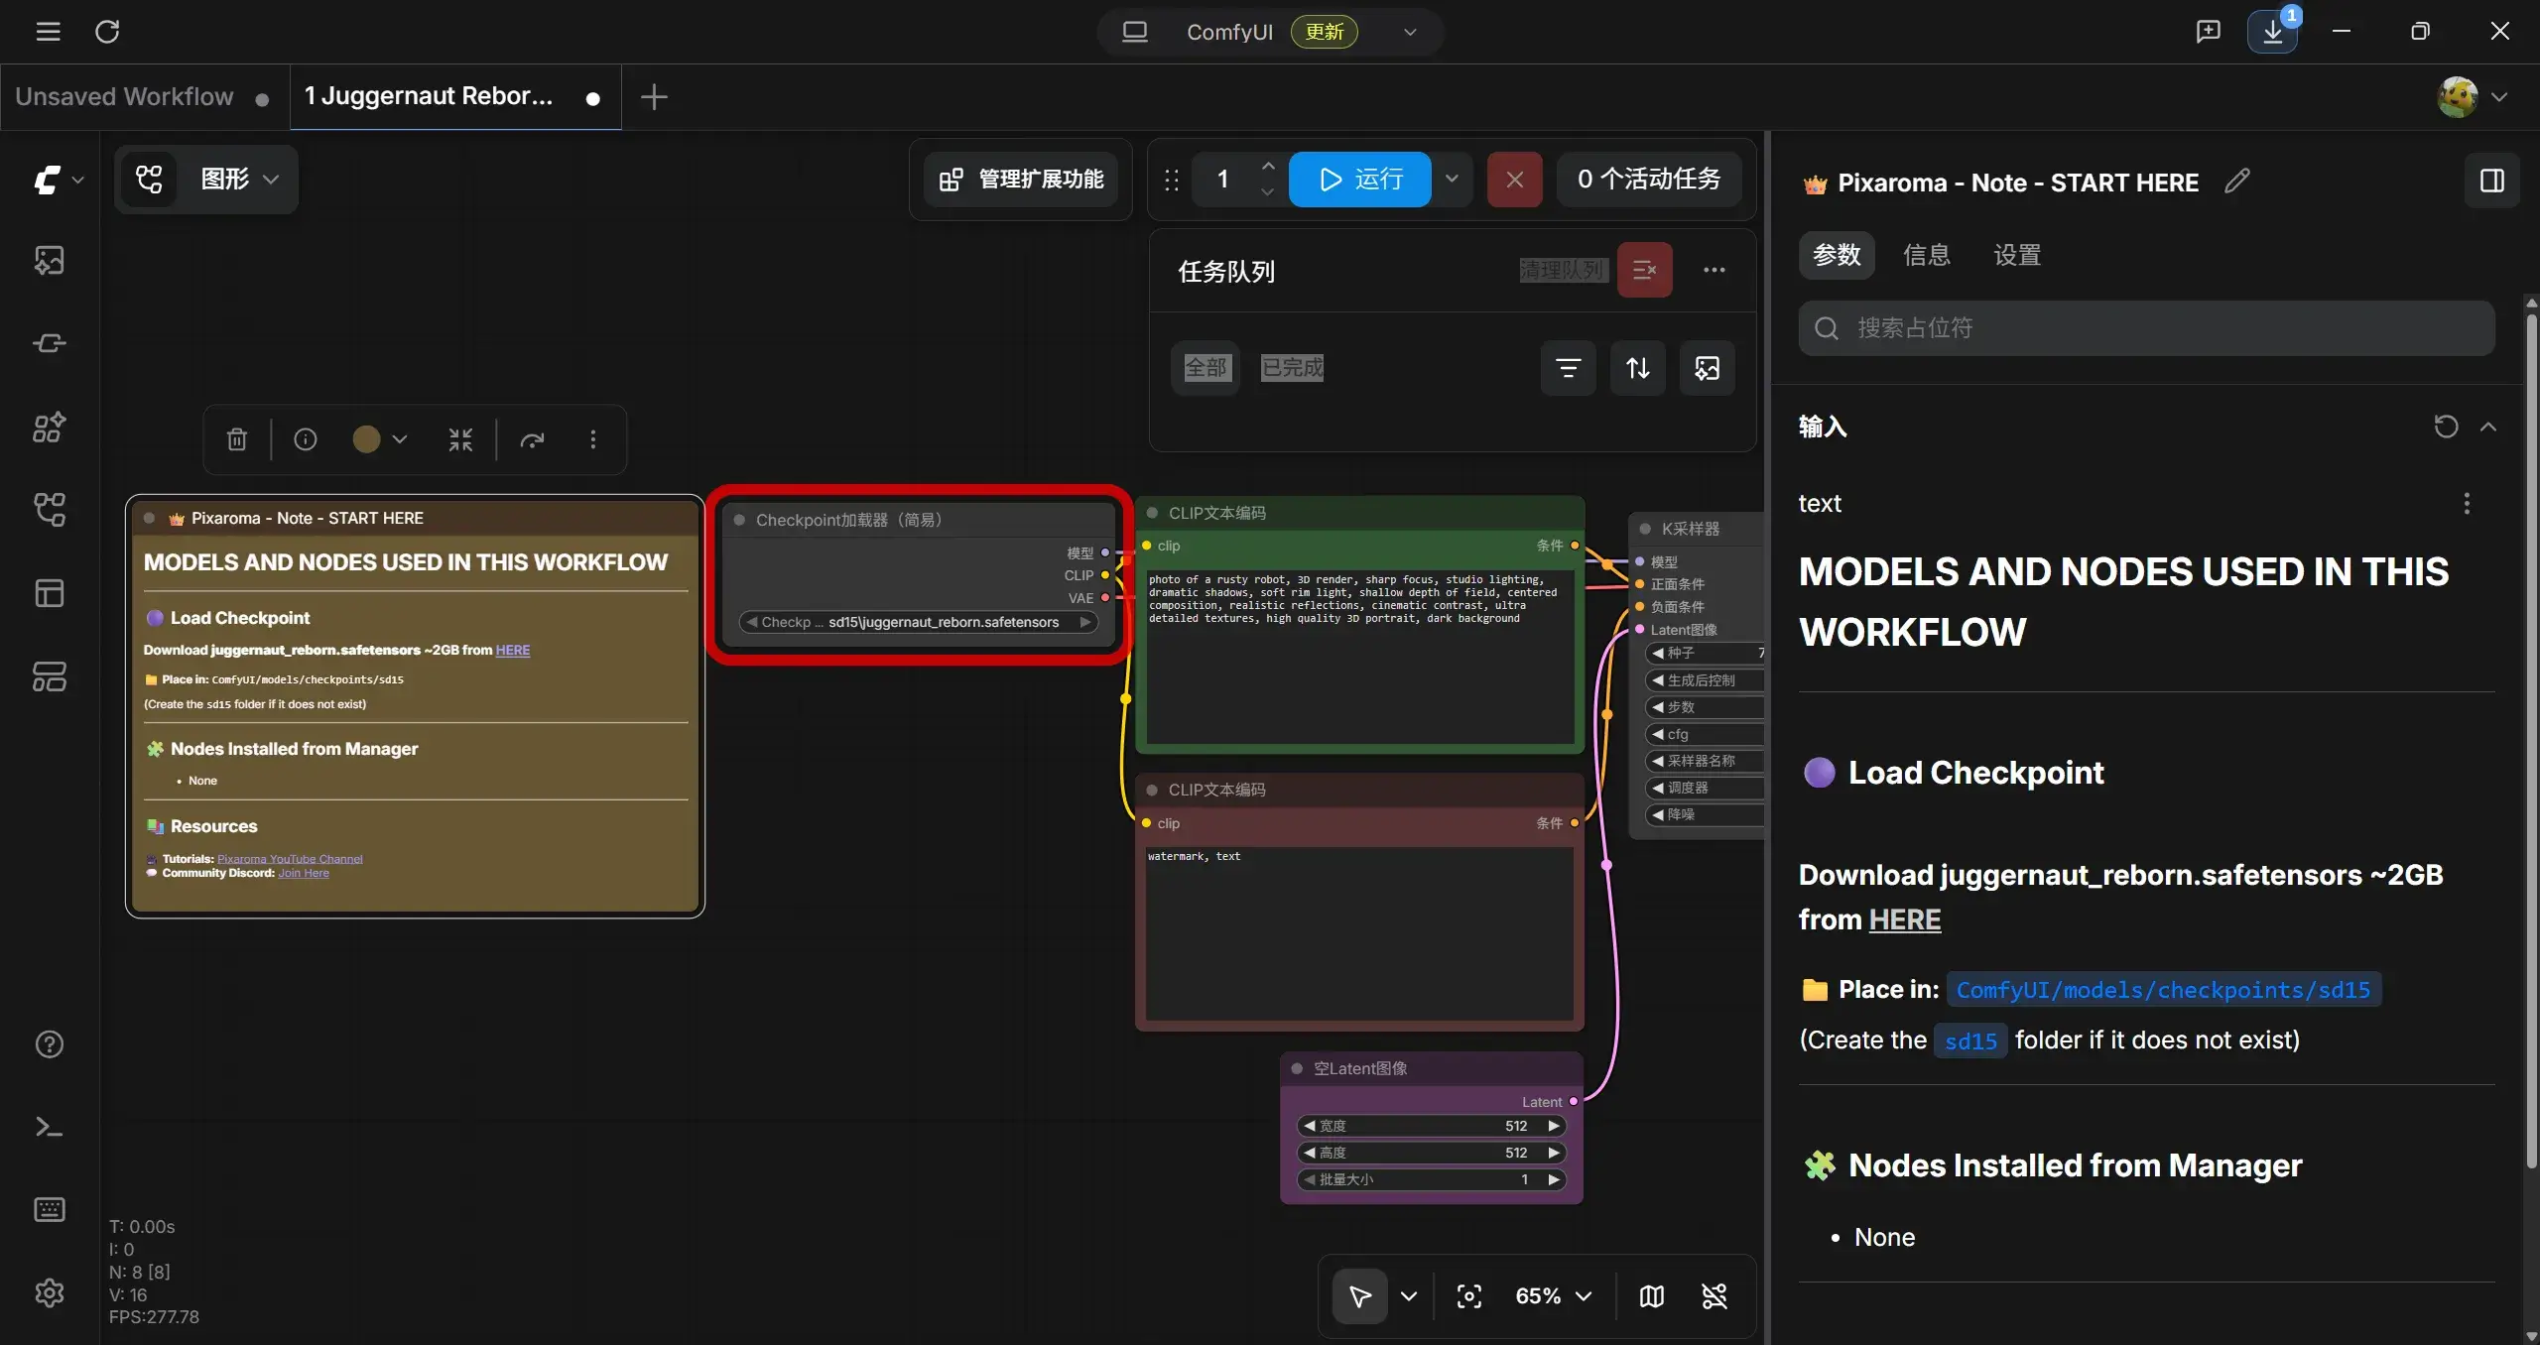Edit the Pixaroma note title pencil
The height and width of the screenshot is (1345, 2540).
pos(2237,182)
